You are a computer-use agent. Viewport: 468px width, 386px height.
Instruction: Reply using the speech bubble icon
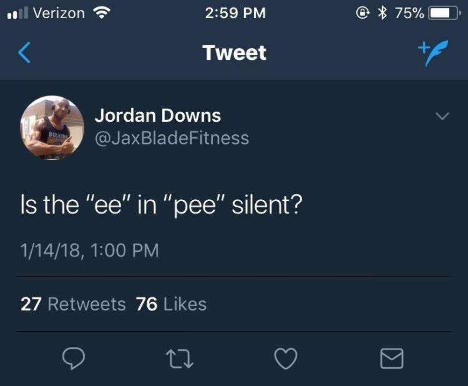click(72, 358)
